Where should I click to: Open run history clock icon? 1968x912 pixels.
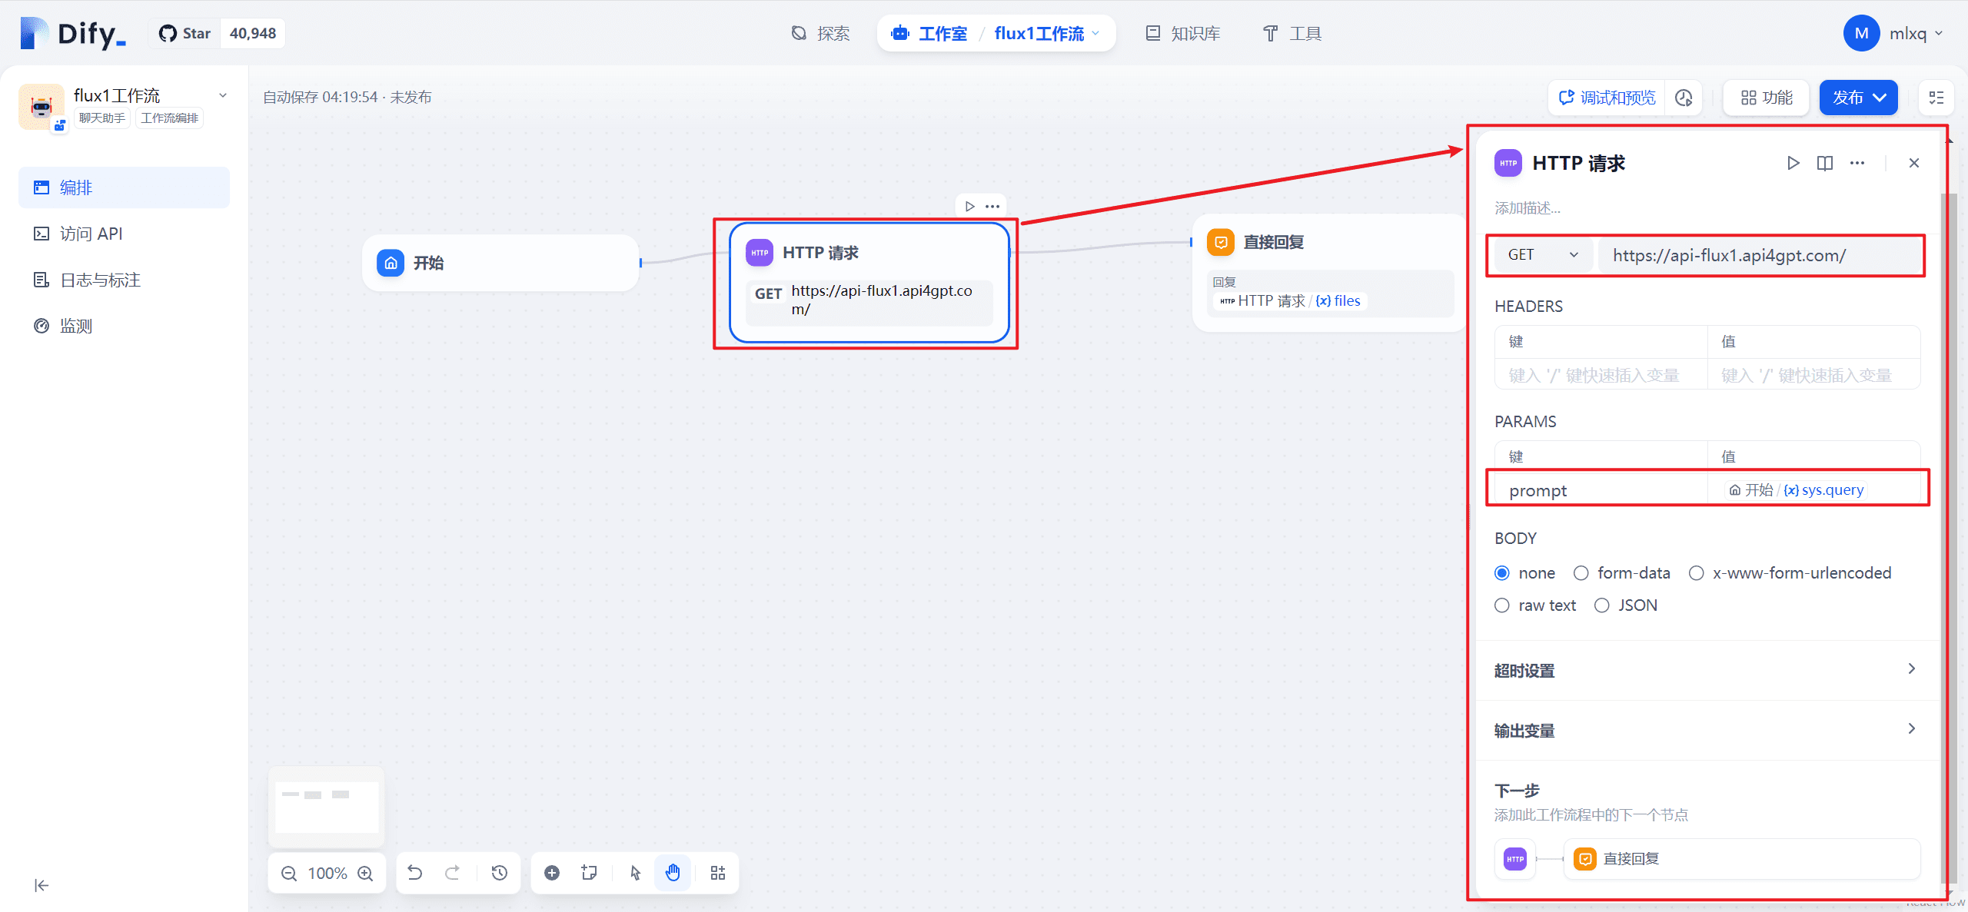click(1684, 98)
